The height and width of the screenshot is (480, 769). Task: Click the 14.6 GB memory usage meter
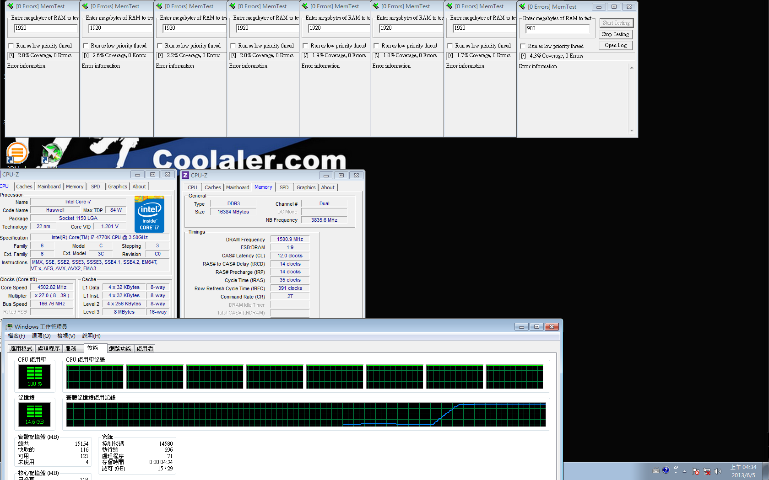(x=34, y=415)
